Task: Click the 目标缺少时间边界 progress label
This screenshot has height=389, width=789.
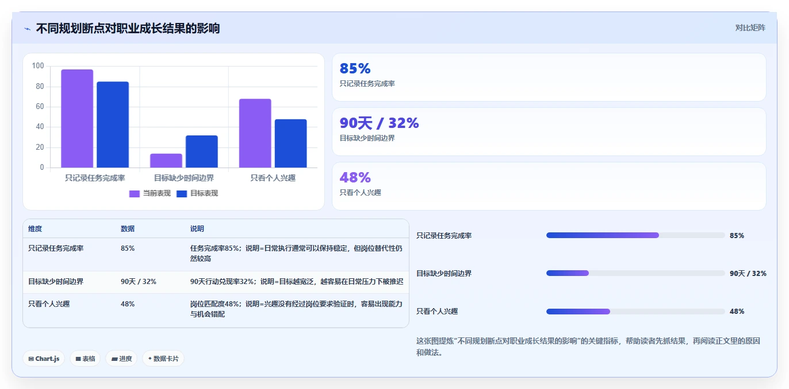Action: click(x=444, y=274)
